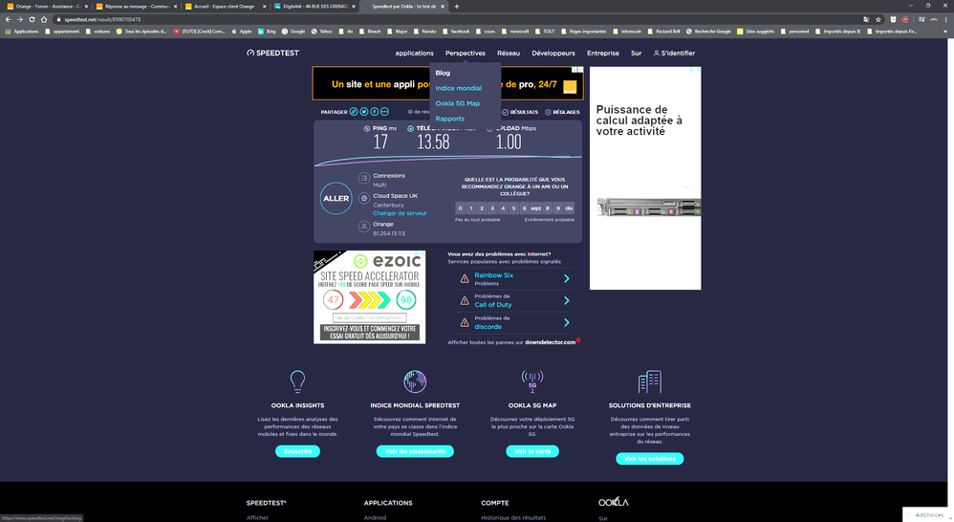Open more sharing options icon

[x=384, y=111]
